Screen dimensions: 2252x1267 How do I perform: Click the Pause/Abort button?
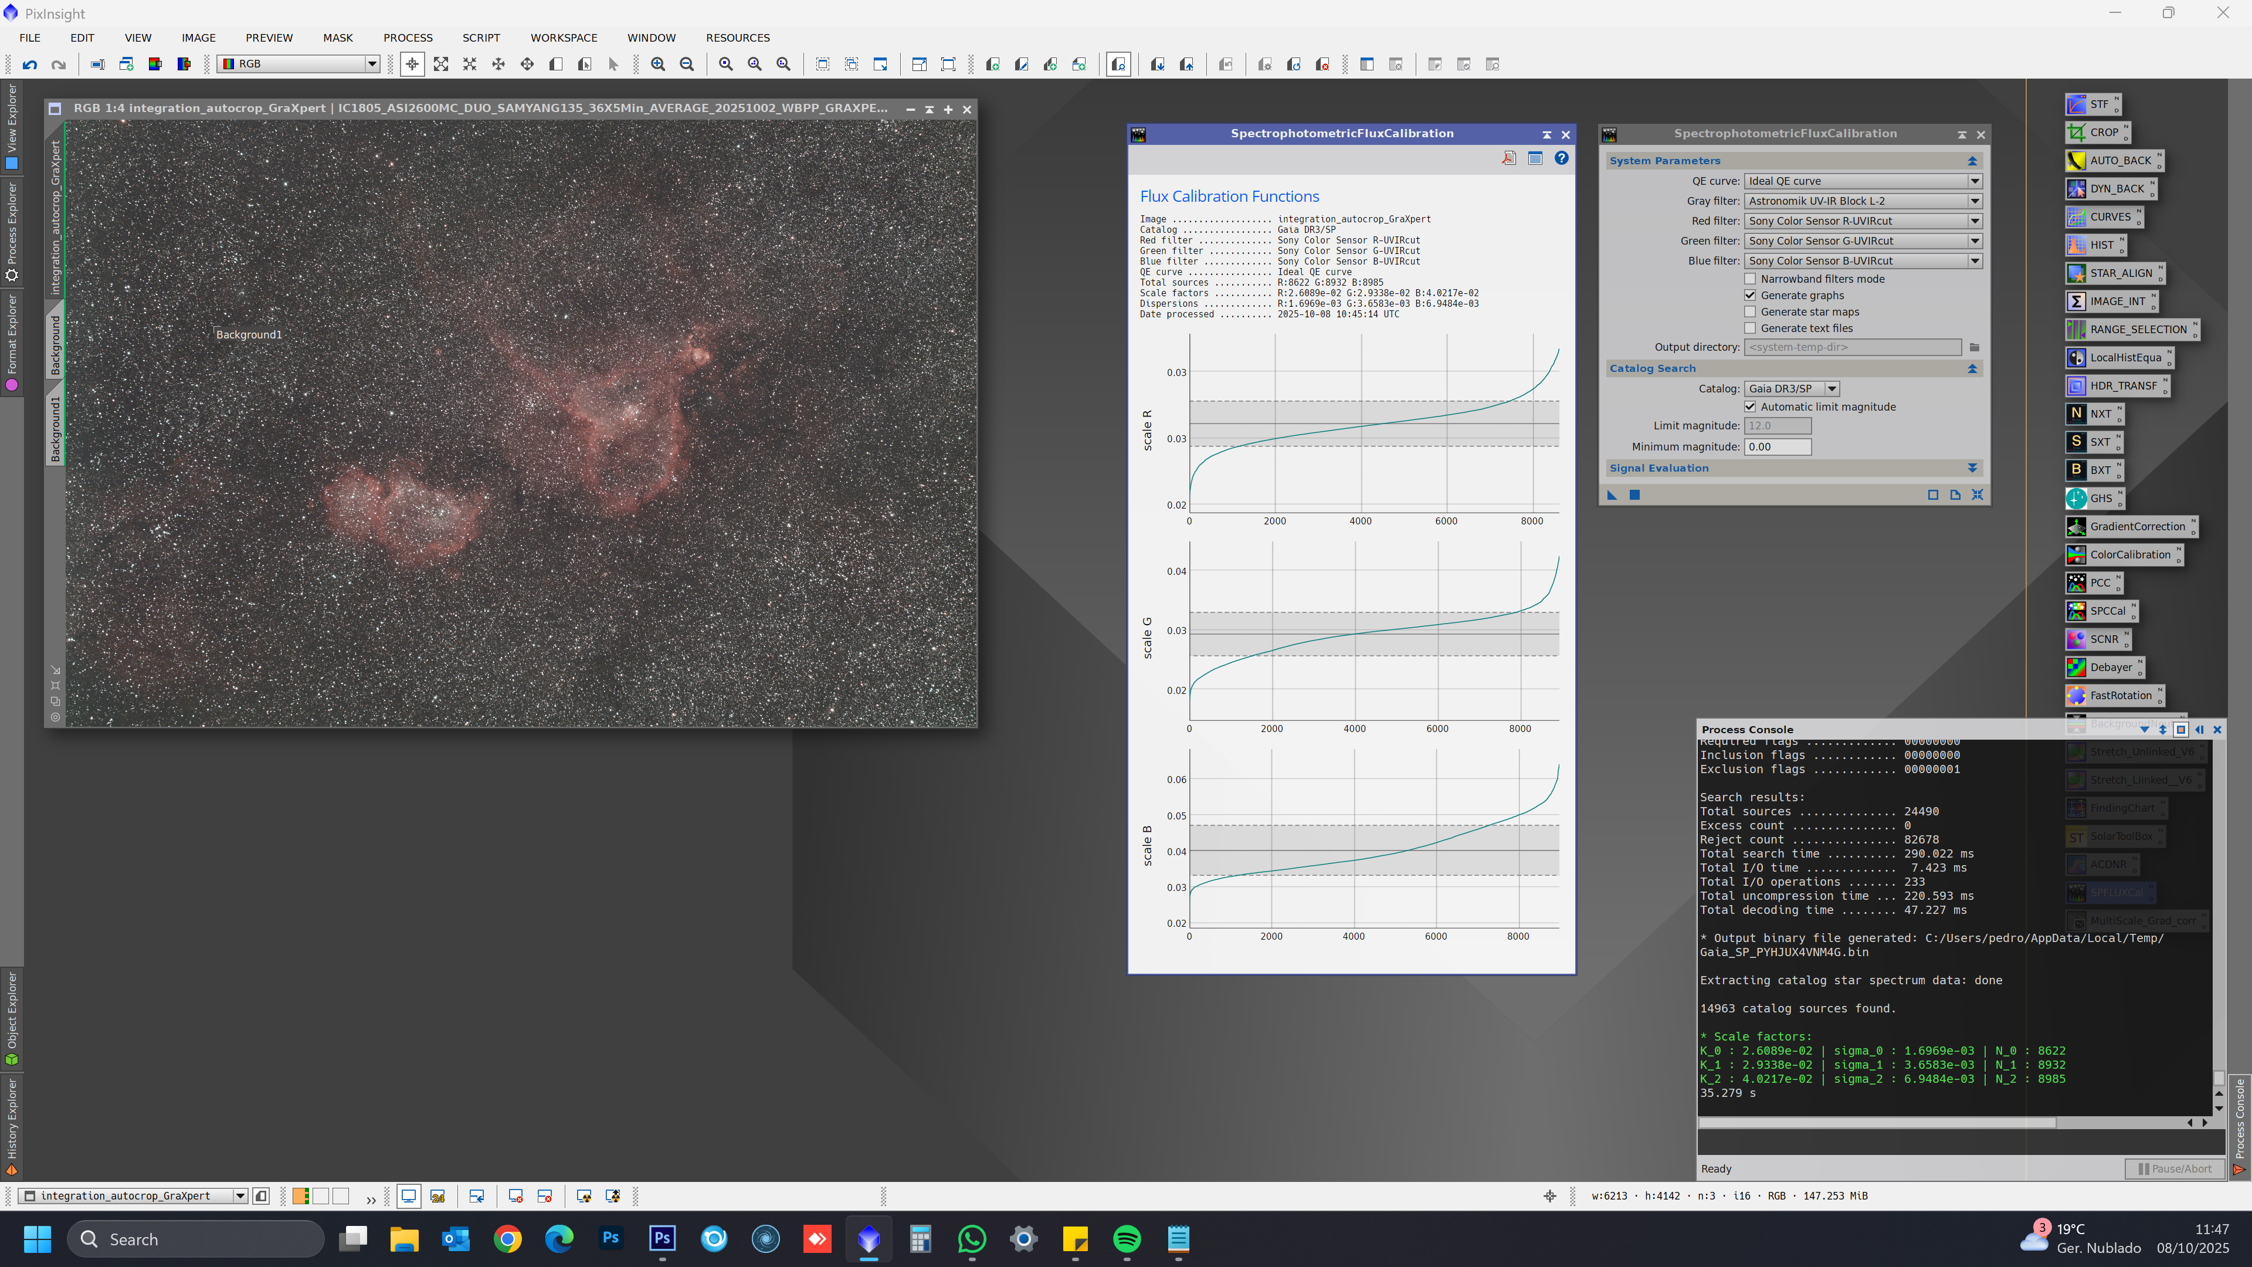(2174, 1168)
